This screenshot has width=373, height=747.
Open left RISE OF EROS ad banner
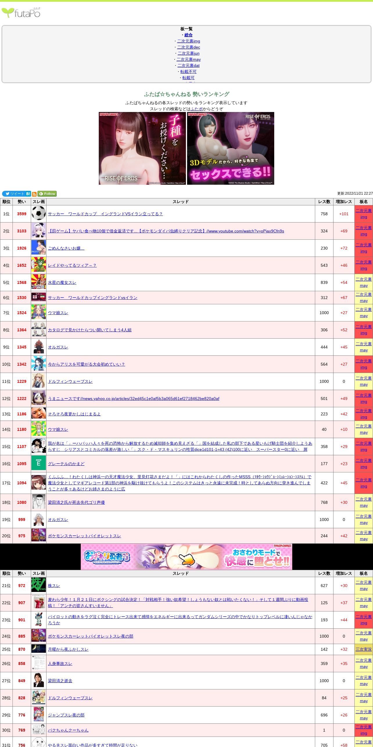point(142,148)
